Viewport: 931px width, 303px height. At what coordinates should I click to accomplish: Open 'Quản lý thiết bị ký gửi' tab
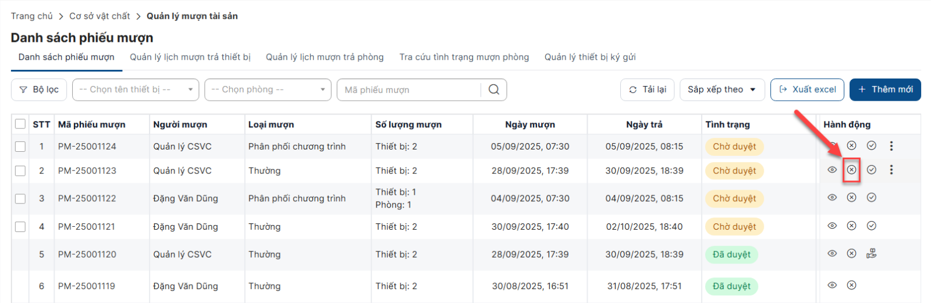[x=589, y=57]
